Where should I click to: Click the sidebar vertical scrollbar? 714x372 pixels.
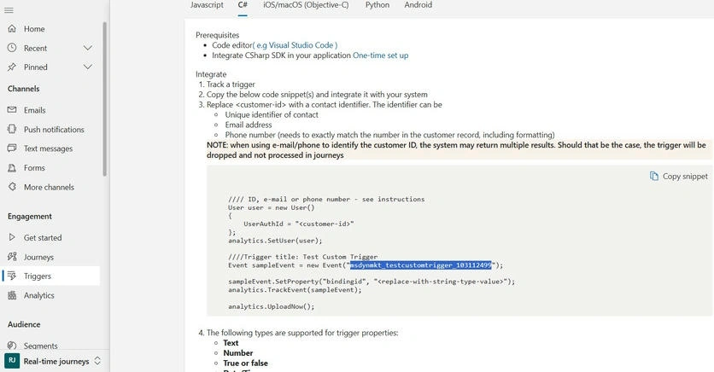[x=105, y=98]
